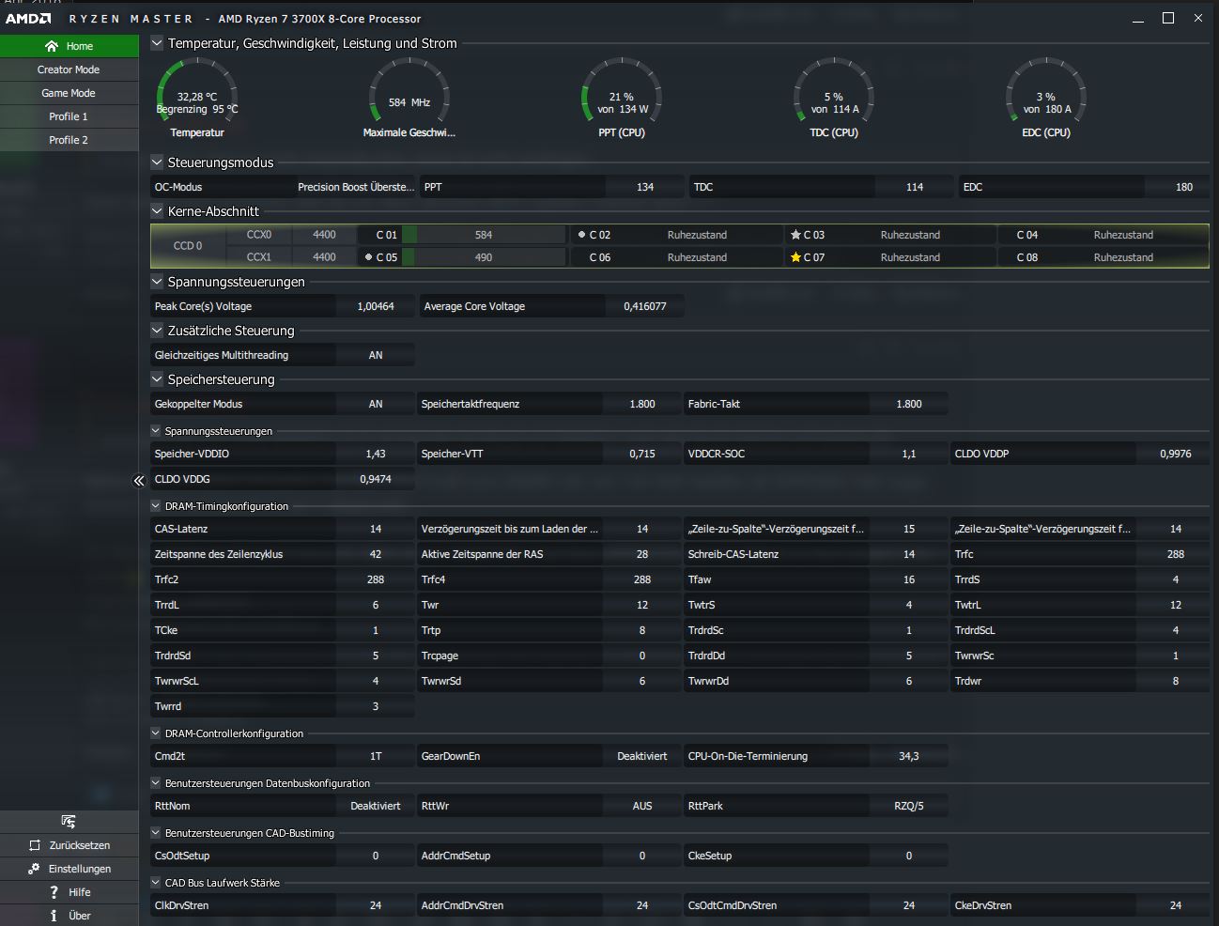Collapse Benutzersteuerungen CAD-Bustiming section

click(x=157, y=833)
